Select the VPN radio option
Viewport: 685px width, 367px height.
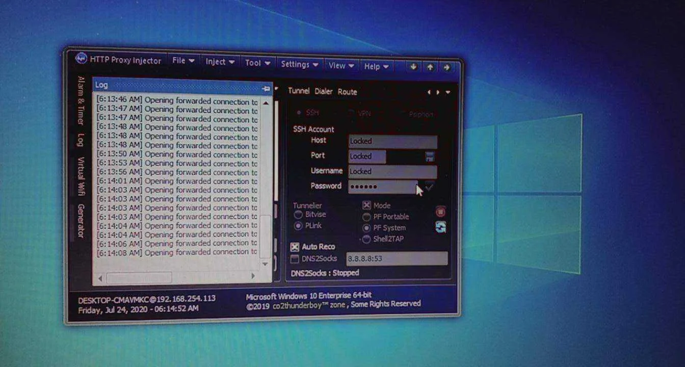click(x=359, y=113)
